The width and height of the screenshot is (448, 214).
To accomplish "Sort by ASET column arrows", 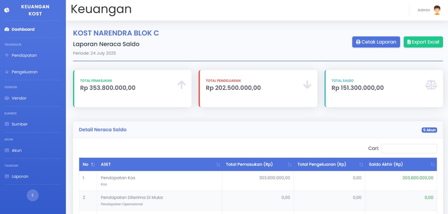I will pos(218,165).
